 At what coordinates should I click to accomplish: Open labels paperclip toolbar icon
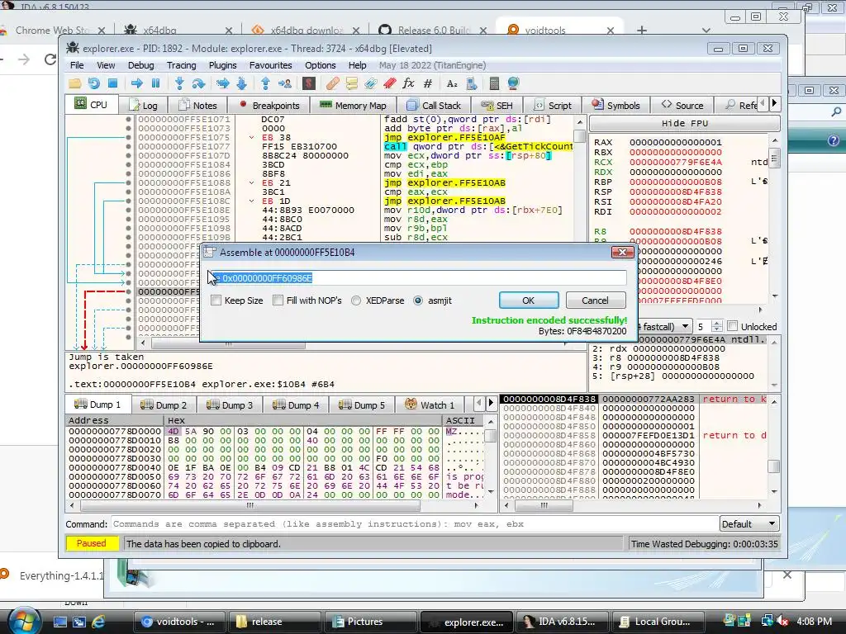(x=371, y=83)
